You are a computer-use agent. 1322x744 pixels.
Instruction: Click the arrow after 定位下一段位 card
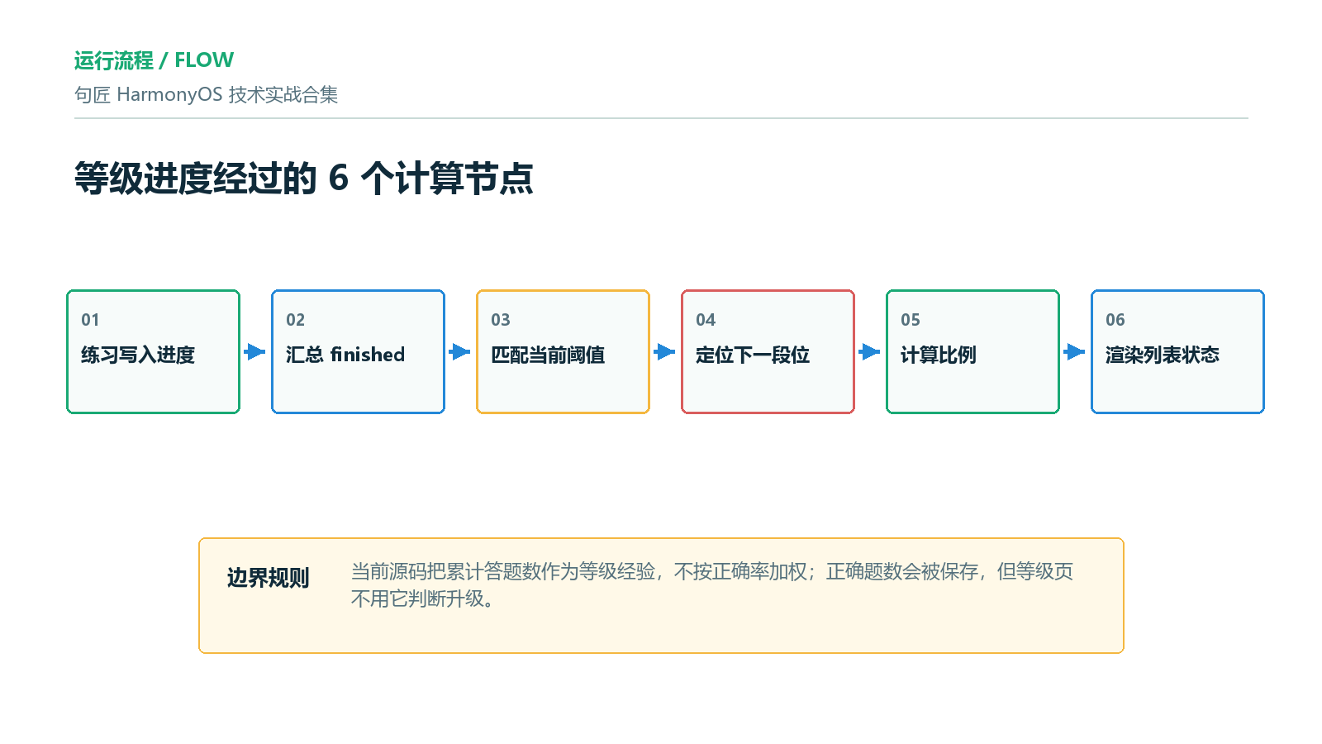[x=870, y=352]
